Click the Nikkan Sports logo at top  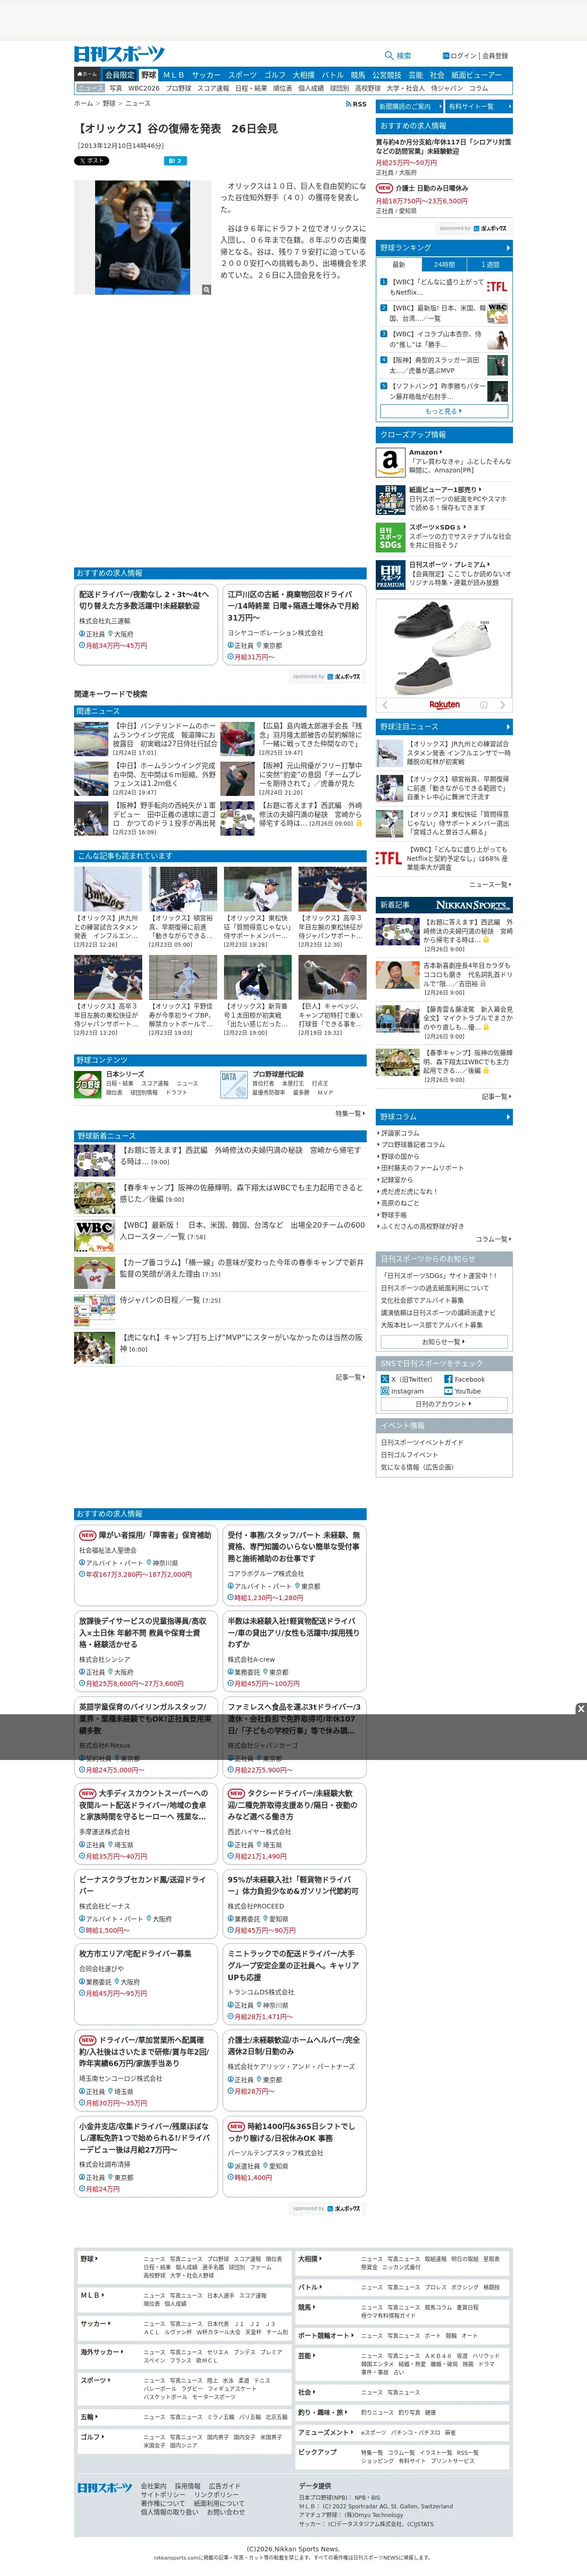[119, 54]
